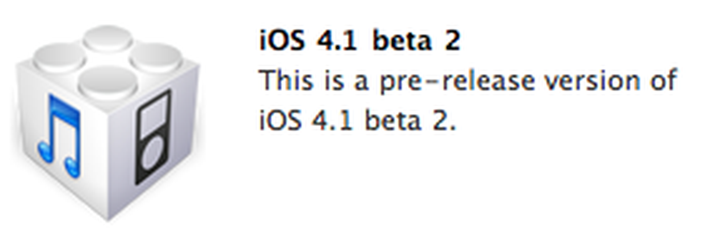715x245 pixels.
Task: Select the bold title iOS 4.1 beta 2
Action: (359, 41)
